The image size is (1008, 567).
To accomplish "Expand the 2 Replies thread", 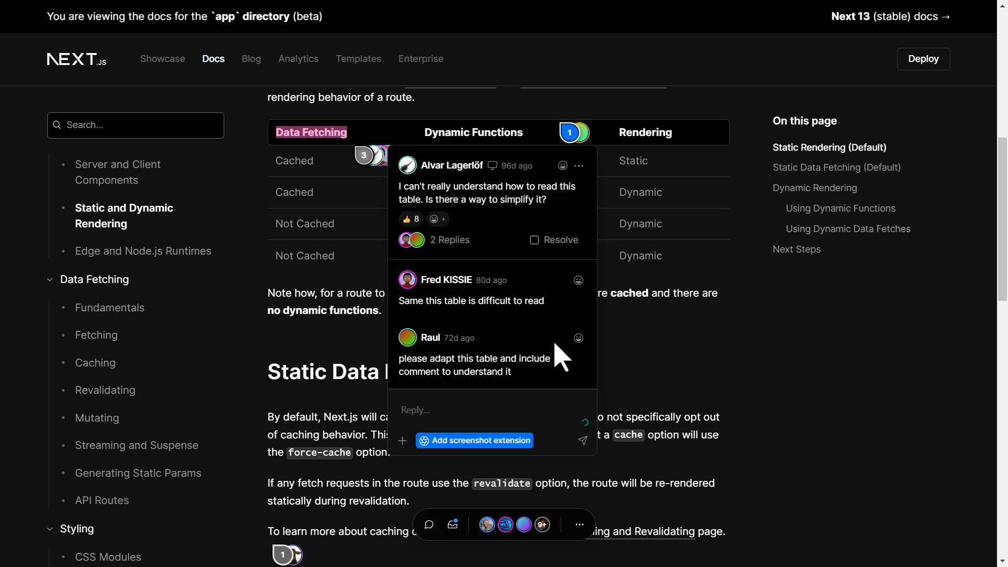I will pyautogui.click(x=449, y=240).
